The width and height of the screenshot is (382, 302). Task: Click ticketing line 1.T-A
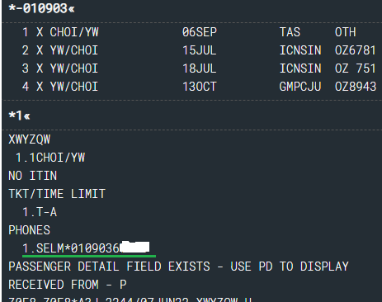40,212
